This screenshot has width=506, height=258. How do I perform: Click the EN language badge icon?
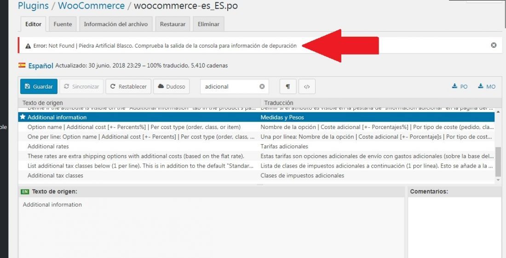tap(24, 191)
